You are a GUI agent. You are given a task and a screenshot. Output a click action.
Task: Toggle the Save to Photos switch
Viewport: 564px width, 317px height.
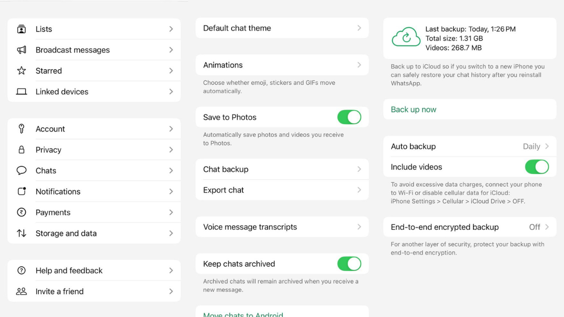[x=349, y=117]
